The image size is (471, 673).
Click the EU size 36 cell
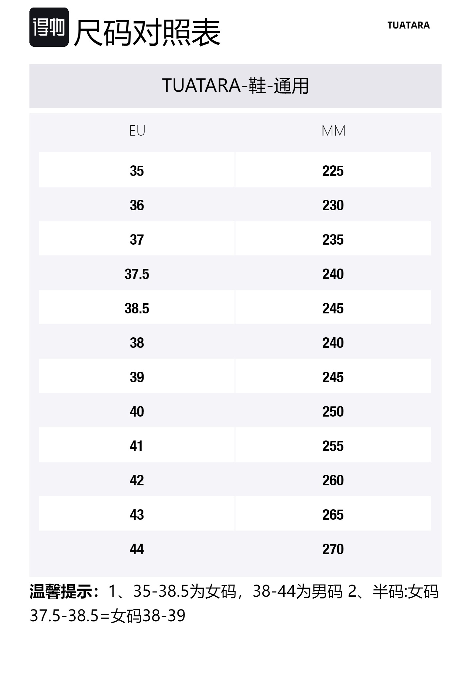tap(137, 205)
